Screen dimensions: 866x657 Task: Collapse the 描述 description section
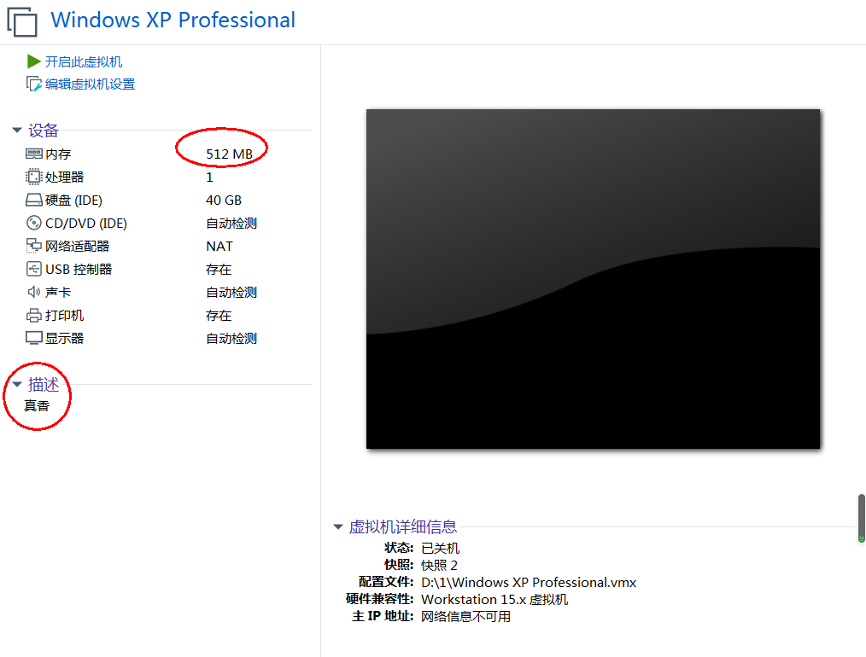[16, 385]
